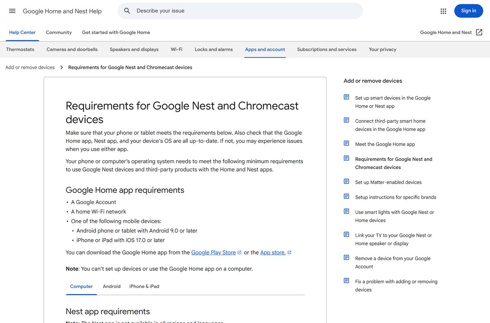Go to 'Add or remove devices' breadcrumb
This screenshot has height=323, width=490.
30,67
